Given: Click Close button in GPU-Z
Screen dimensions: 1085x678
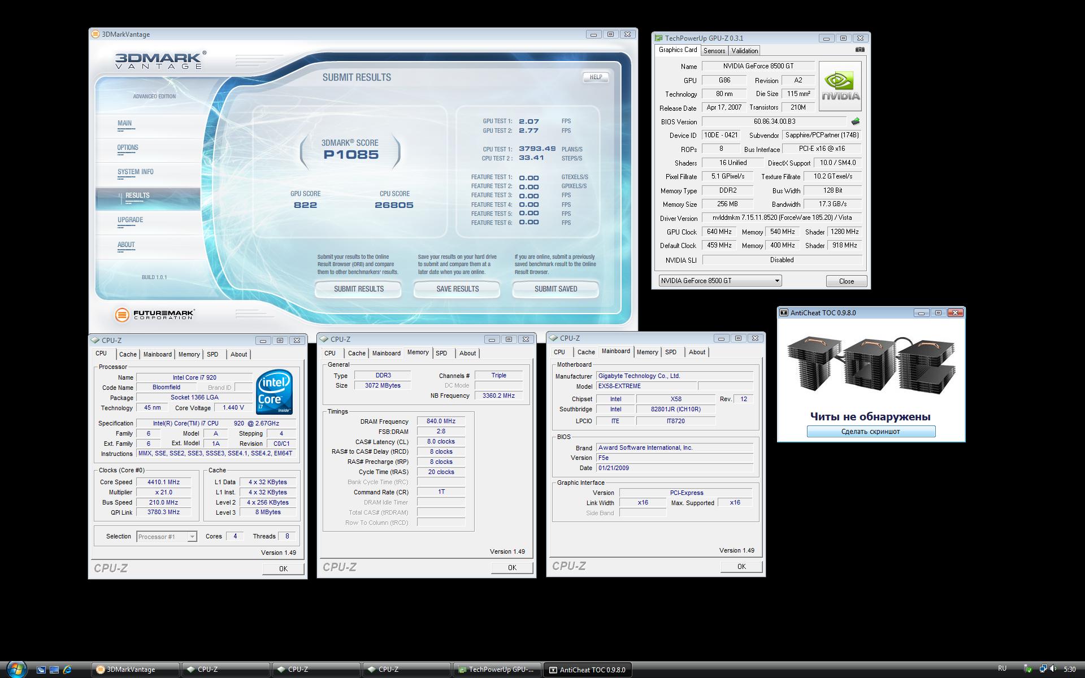Looking at the screenshot, I should 846,281.
